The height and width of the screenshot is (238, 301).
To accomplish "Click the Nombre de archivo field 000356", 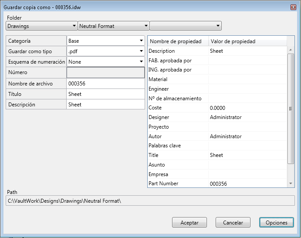I will tap(106, 84).
